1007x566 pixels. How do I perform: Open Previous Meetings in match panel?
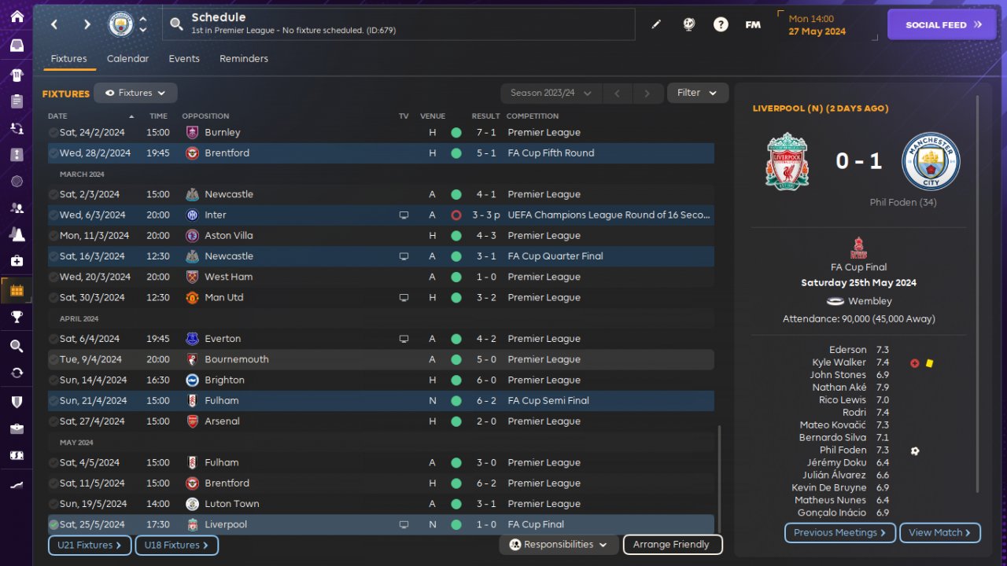coord(839,533)
